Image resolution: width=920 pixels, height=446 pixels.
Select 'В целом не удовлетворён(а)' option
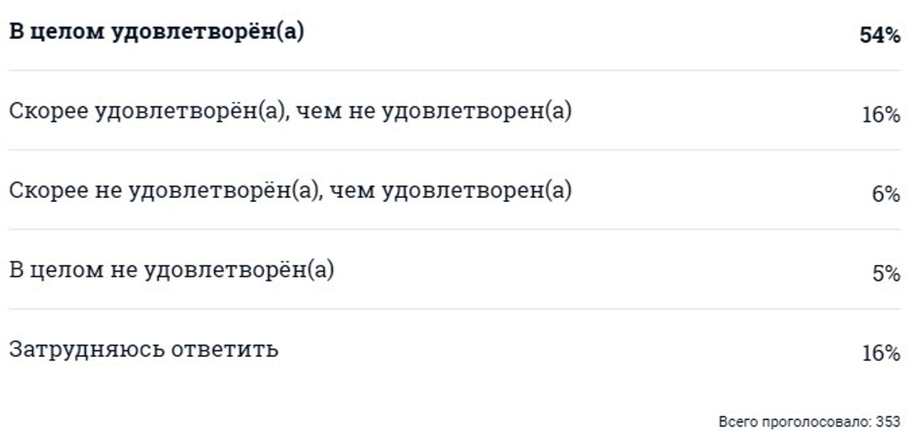454,270
